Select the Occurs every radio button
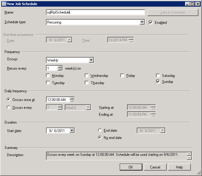Image resolution: width=202 pixels, height=176 pixels. coord(8,107)
